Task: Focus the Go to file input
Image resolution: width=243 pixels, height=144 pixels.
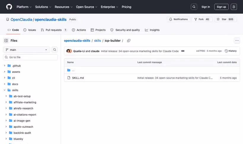Action: (30, 57)
